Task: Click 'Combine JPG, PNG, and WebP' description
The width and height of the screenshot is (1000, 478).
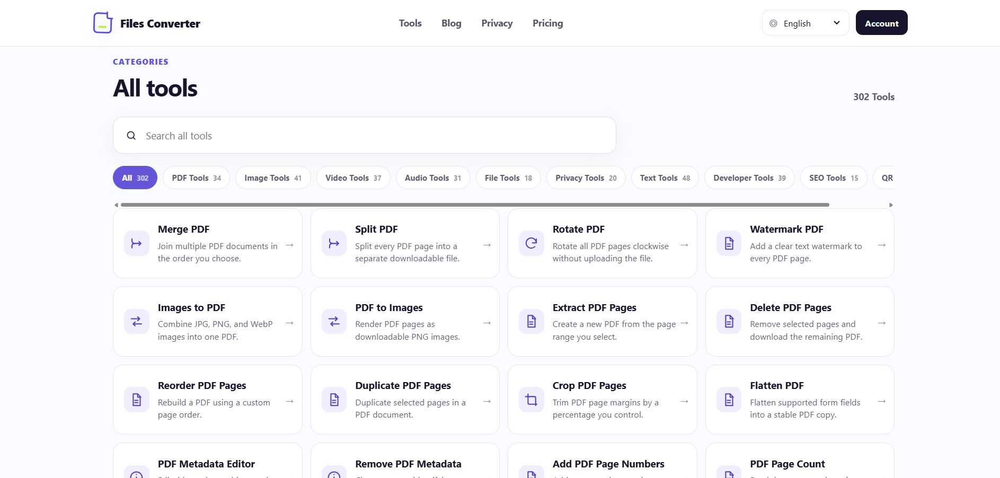Action: pos(215,324)
